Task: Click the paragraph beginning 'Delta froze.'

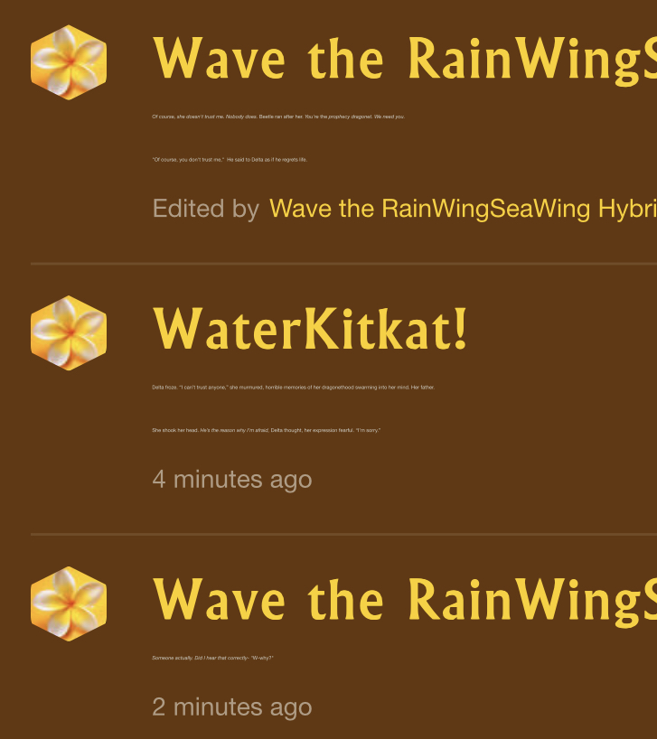Action: click(x=293, y=388)
